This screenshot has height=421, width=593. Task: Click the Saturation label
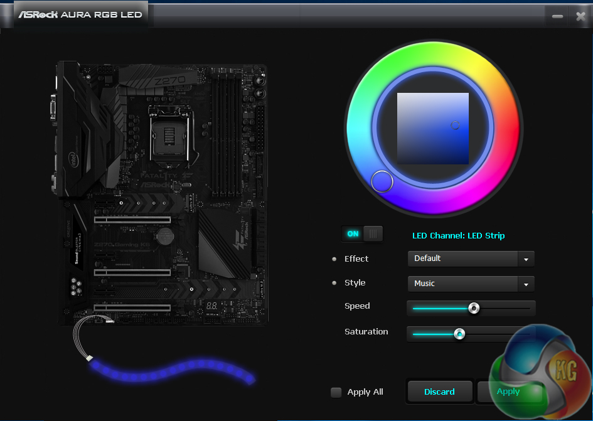[x=366, y=332]
